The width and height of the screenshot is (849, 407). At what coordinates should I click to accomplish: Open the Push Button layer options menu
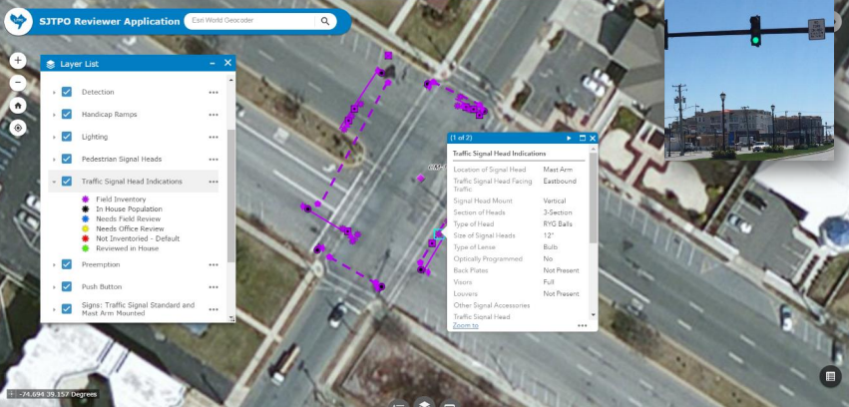click(x=213, y=287)
